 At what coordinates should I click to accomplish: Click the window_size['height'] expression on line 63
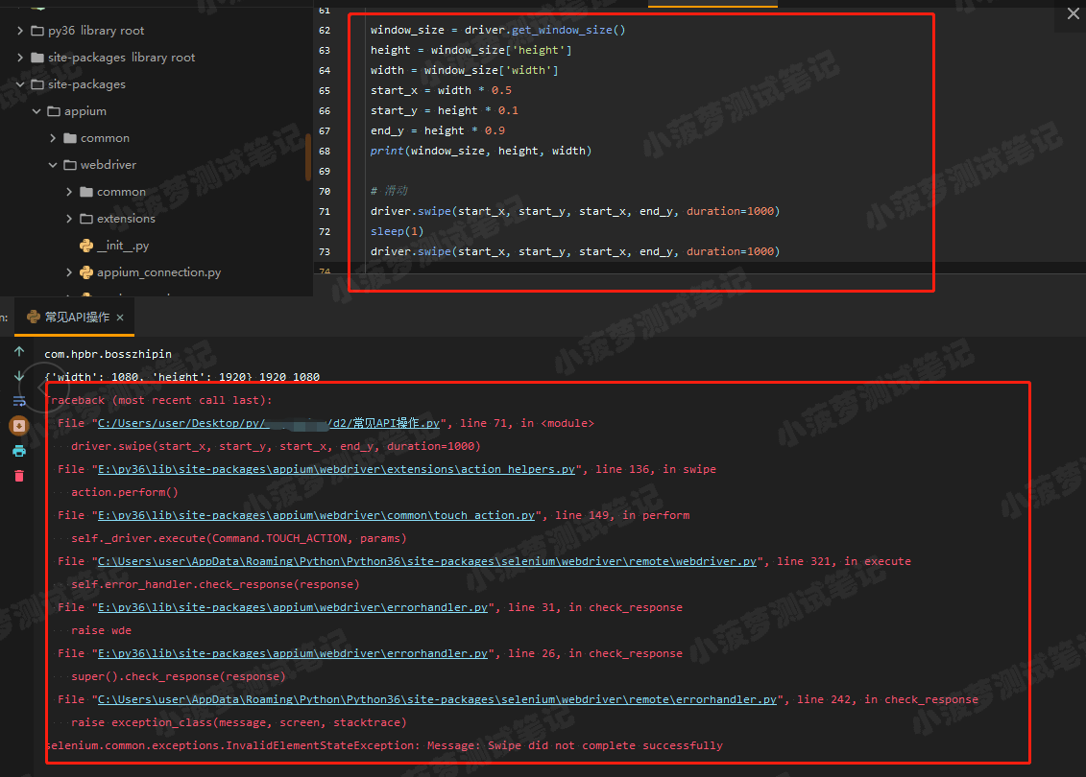[x=501, y=50]
